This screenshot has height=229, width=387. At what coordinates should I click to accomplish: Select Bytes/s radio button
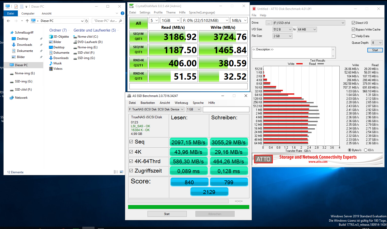(350, 150)
